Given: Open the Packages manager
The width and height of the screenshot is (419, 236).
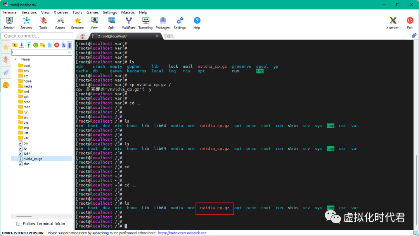Looking at the screenshot, I should tap(163, 23).
